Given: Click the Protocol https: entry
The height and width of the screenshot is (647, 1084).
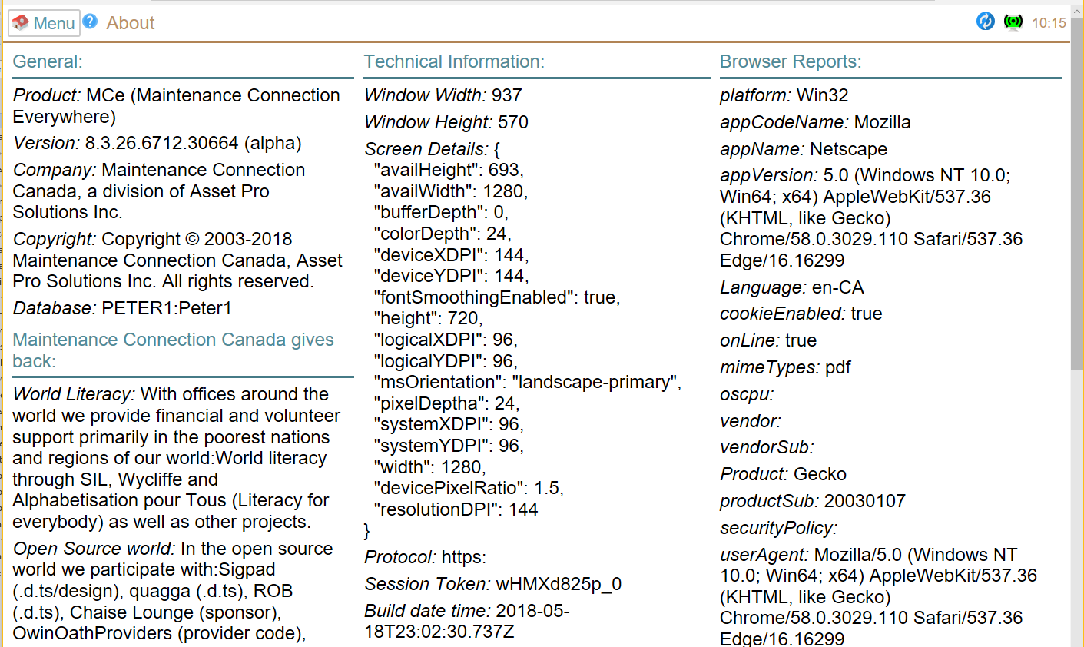Looking at the screenshot, I should pos(426,557).
